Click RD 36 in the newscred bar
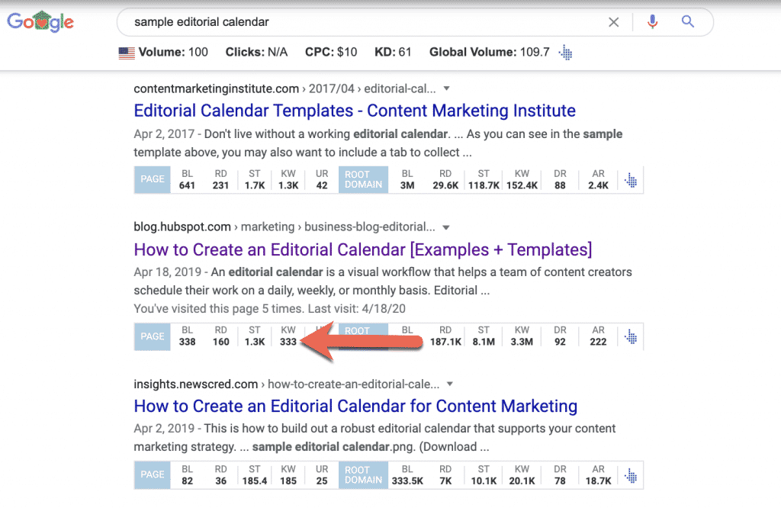The height and width of the screenshot is (508, 781). [x=220, y=475]
